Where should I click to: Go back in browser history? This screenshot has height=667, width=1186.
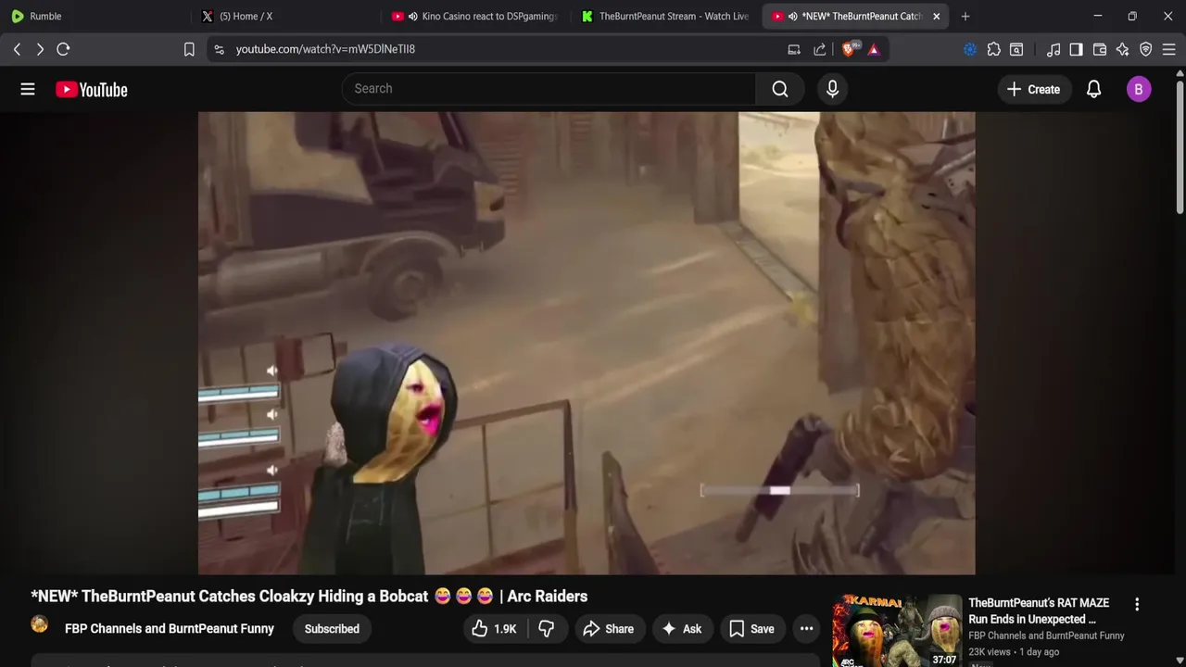(x=17, y=49)
